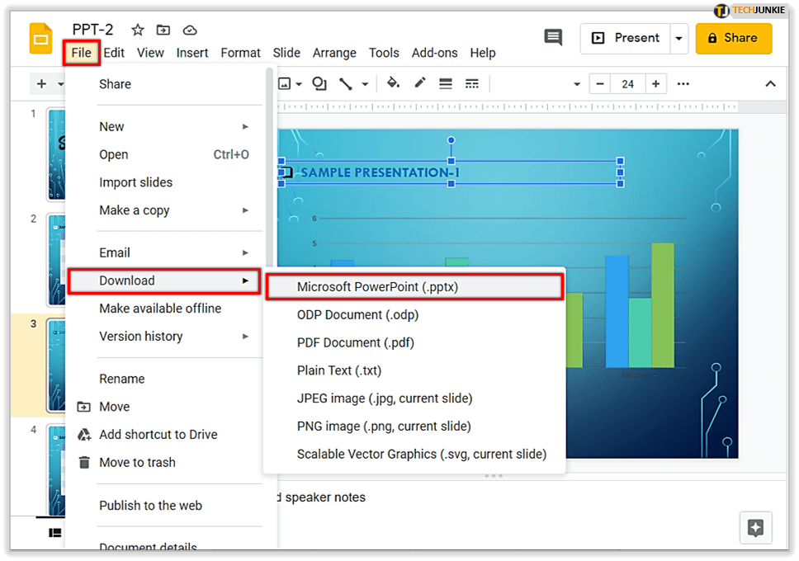
Task: Select PDF Document (.pdf) from submenu
Action: [x=356, y=342]
